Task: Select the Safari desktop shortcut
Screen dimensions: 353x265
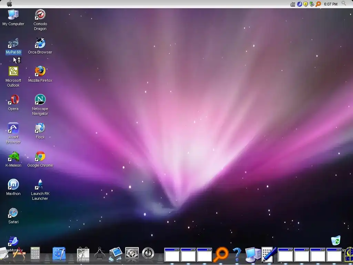Action: pyautogui.click(x=13, y=213)
